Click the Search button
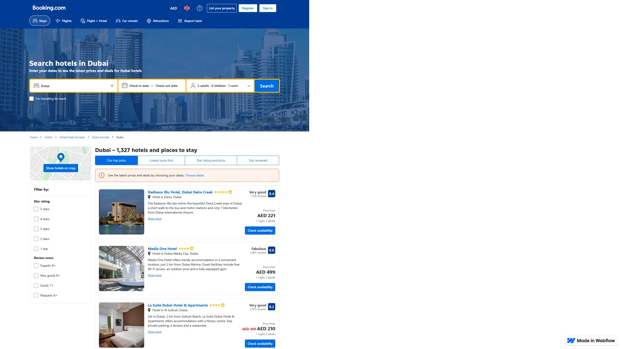This screenshot has height=349, width=621. pyautogui.click(x=267, y=86)
